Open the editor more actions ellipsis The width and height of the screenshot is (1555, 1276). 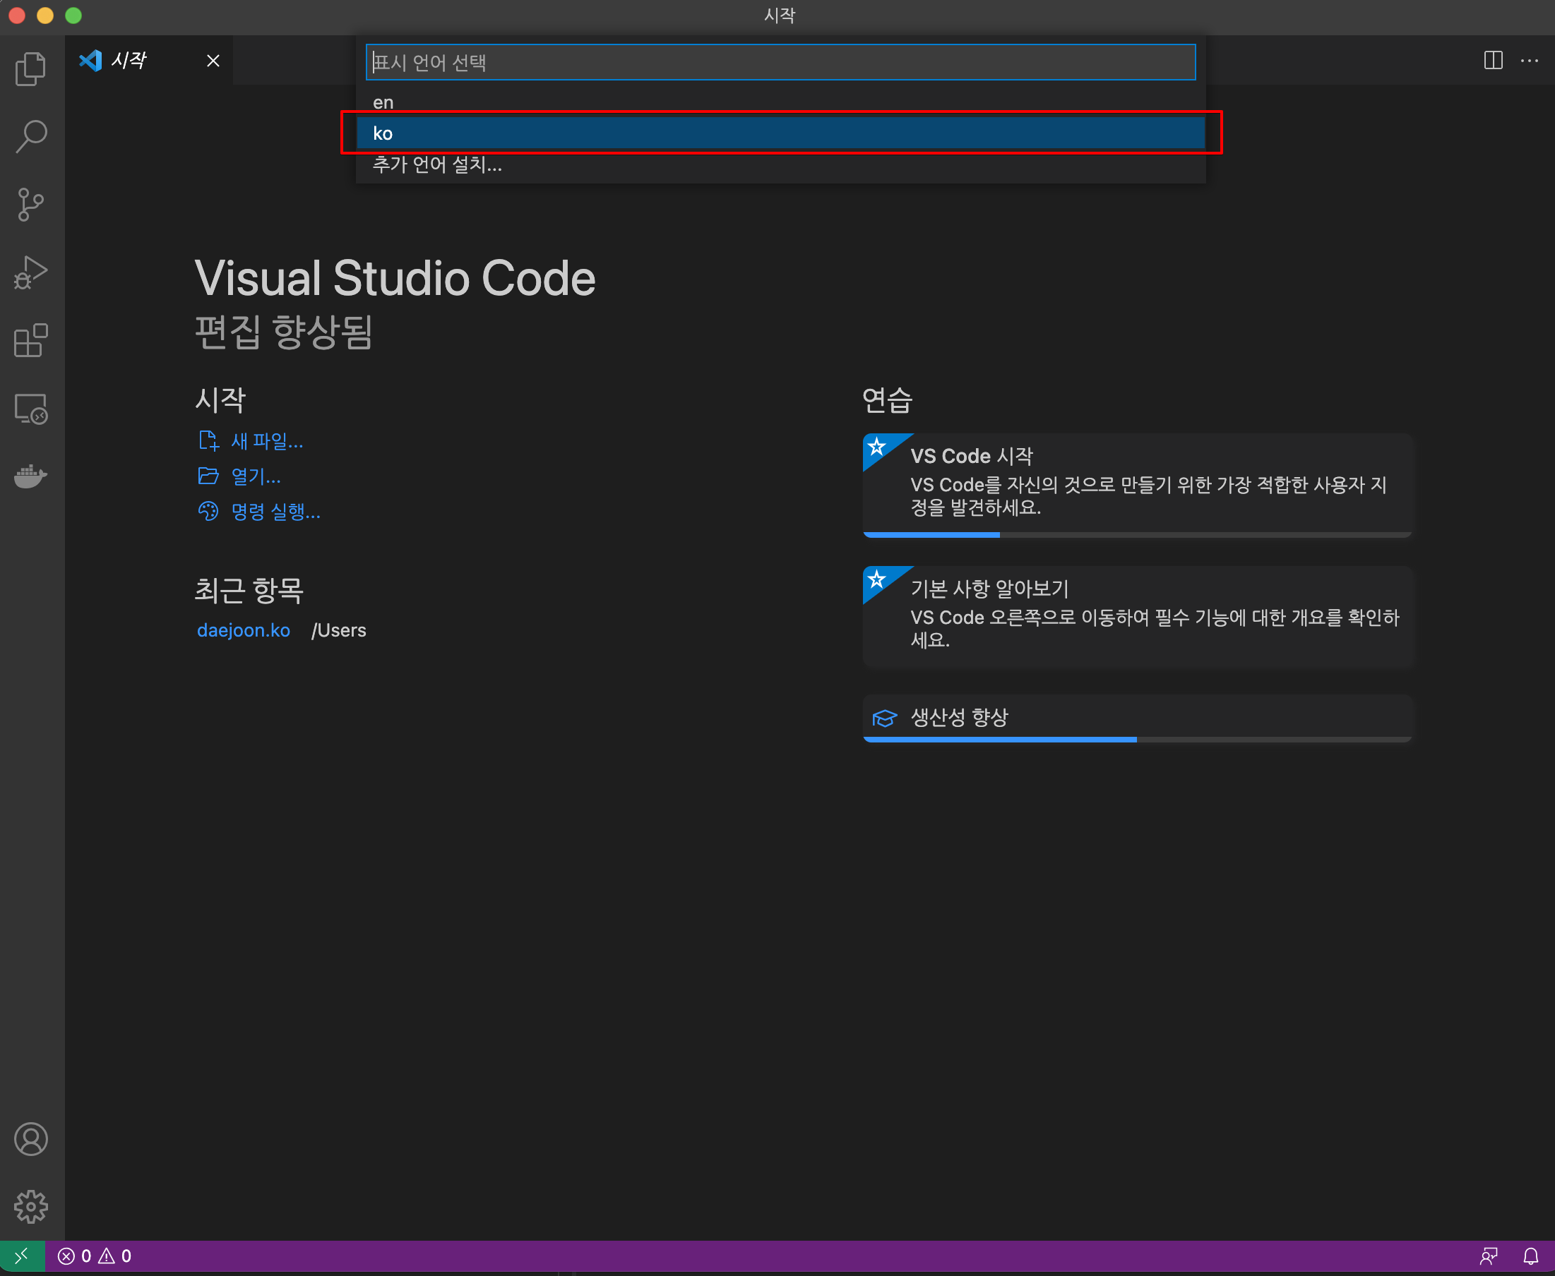point(1530,60)
